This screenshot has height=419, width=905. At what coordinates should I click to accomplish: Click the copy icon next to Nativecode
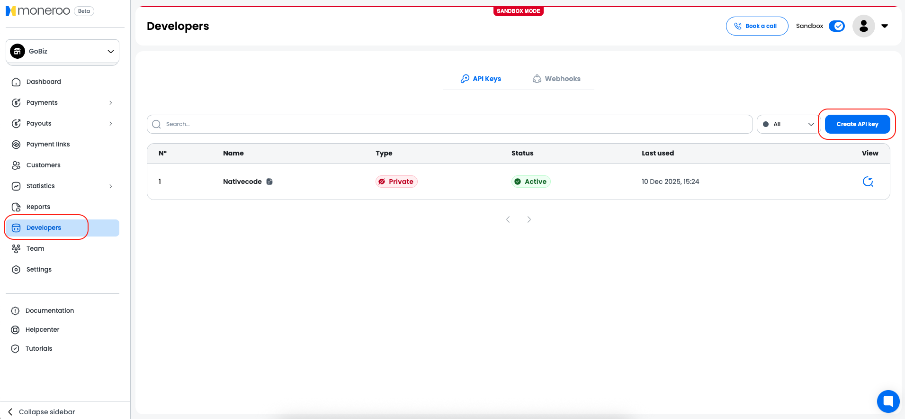[269, 182]
